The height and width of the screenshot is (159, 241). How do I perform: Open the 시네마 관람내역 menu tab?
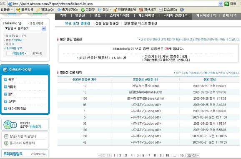[176, 15]
